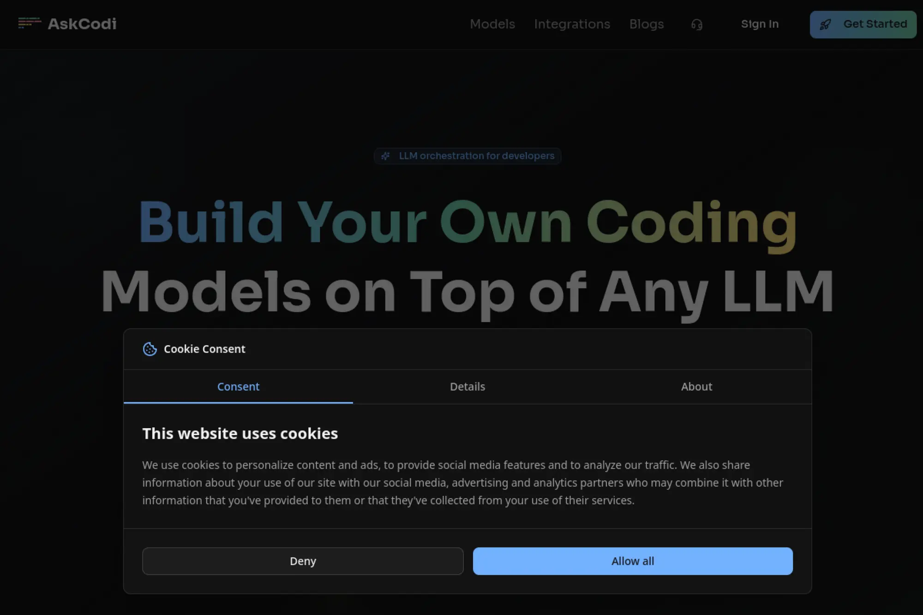Click the Build Your Own Coding headline
The image size is (923, 615).
tap(467, 222)
